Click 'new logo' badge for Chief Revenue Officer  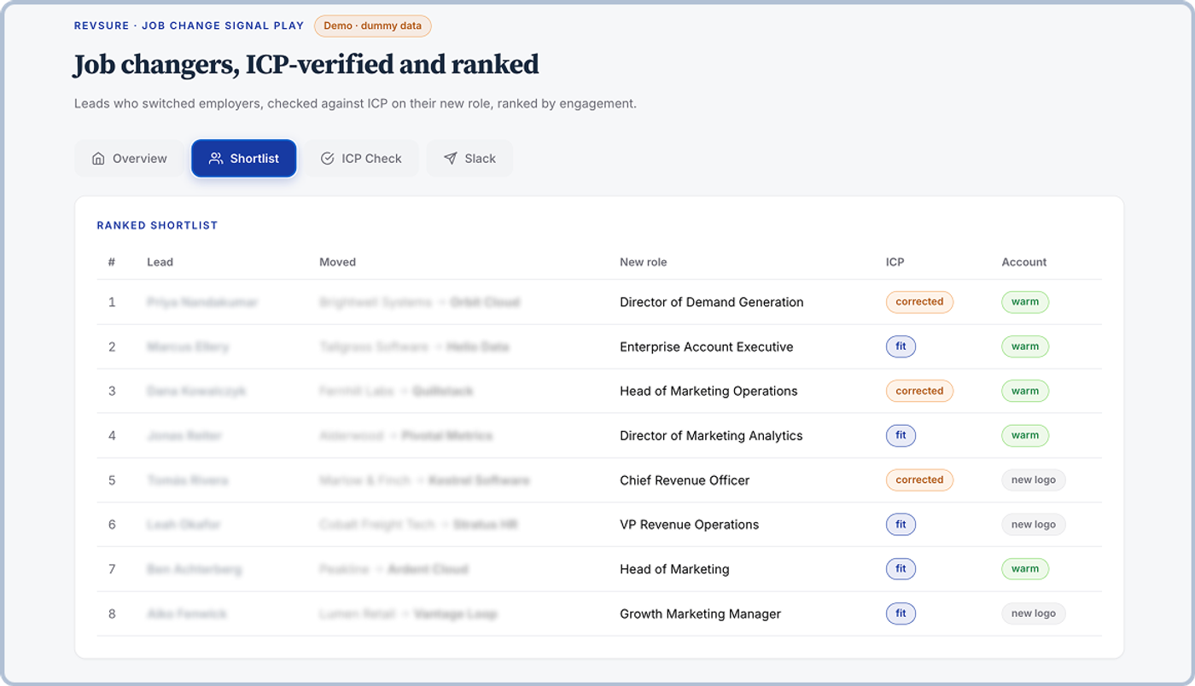coord(1034,480)
